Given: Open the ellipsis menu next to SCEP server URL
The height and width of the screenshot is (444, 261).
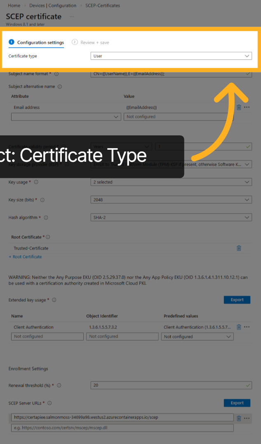Looking at the screenshot, I should (x=247, y=417).
